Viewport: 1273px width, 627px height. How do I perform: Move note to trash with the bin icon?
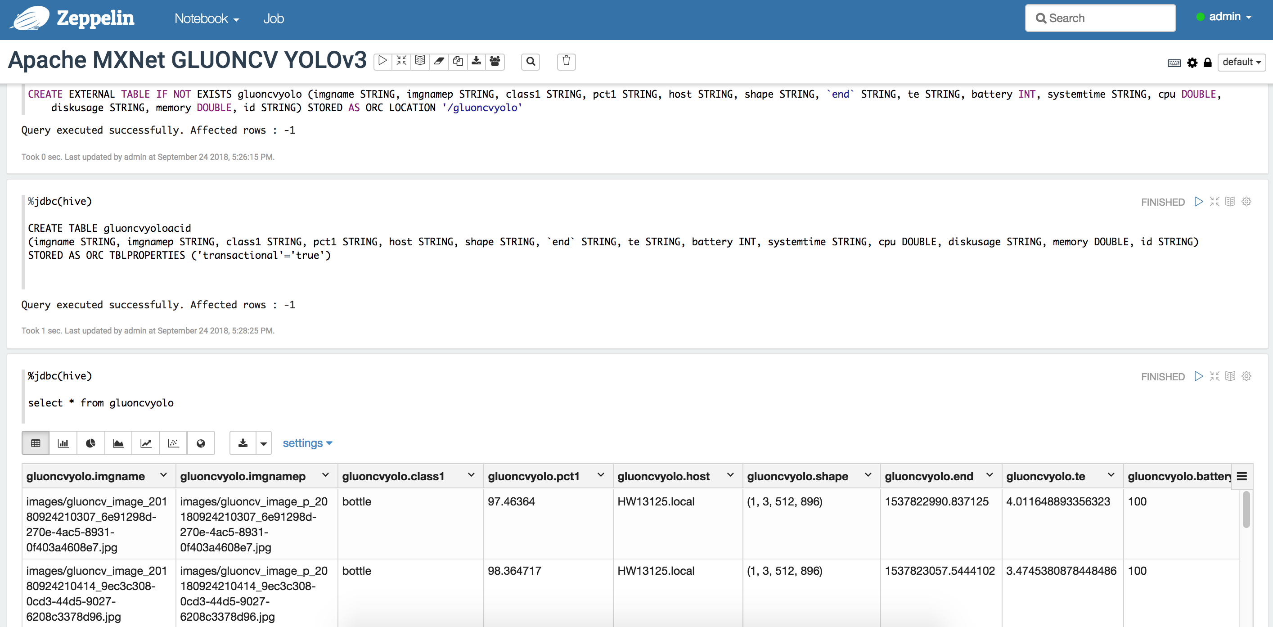click(x=567, y=61)
